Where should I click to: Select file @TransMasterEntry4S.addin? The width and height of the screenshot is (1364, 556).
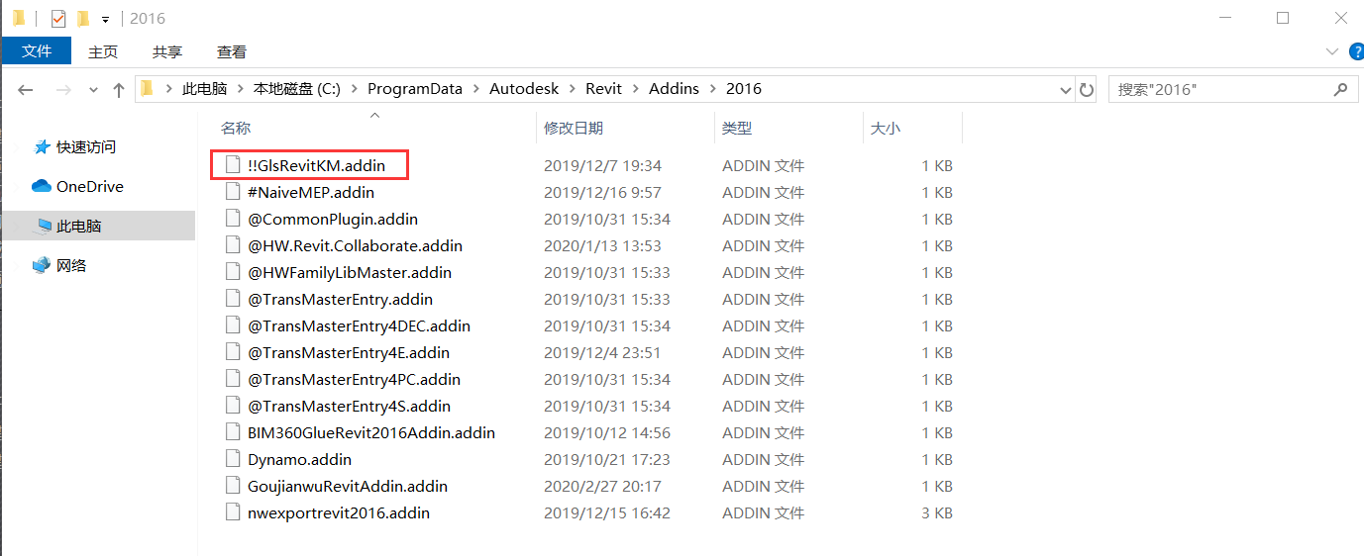tap(349, 406)
